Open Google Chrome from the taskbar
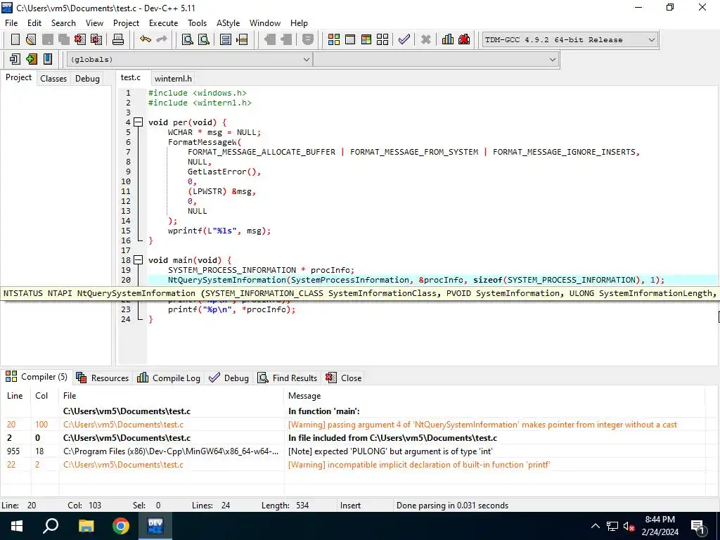Image resolution: width=720 pixels, height=540 pixels. [x=121, y=526]
